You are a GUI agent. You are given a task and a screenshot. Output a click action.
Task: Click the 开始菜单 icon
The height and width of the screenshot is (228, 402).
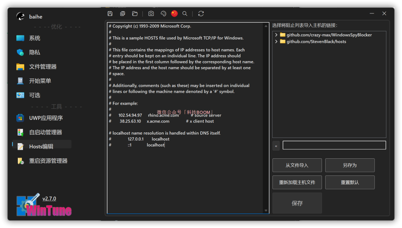20,81
